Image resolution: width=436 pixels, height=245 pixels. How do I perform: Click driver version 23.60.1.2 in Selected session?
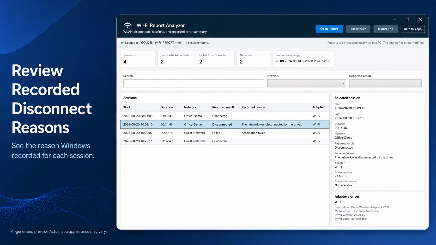341,176
